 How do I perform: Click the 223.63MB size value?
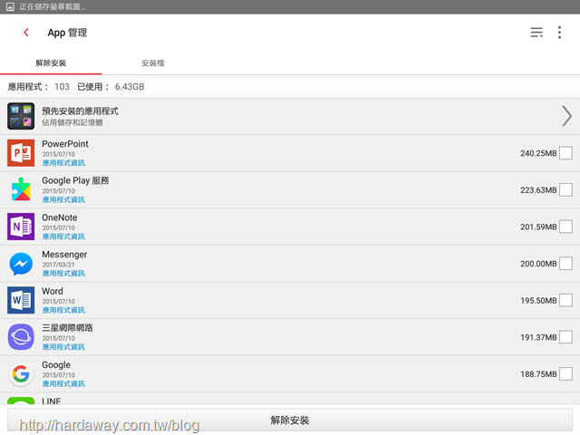pos(538,190)
